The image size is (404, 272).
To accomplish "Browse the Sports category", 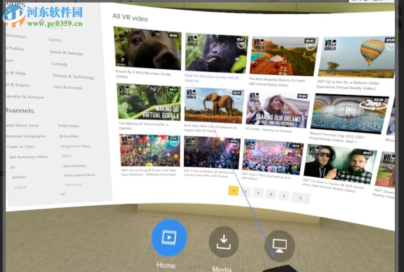I will coord(54,40).
